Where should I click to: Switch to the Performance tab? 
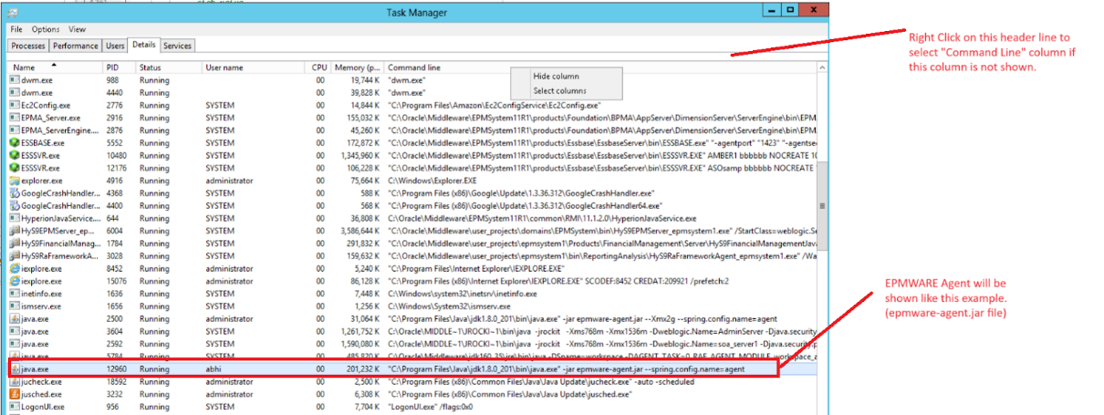(x=75, y=46)
